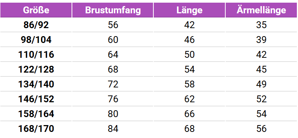Click Brustumfang value 56 for 86/92
This screenshot has width=298, height=138.
tap(113, 25)
